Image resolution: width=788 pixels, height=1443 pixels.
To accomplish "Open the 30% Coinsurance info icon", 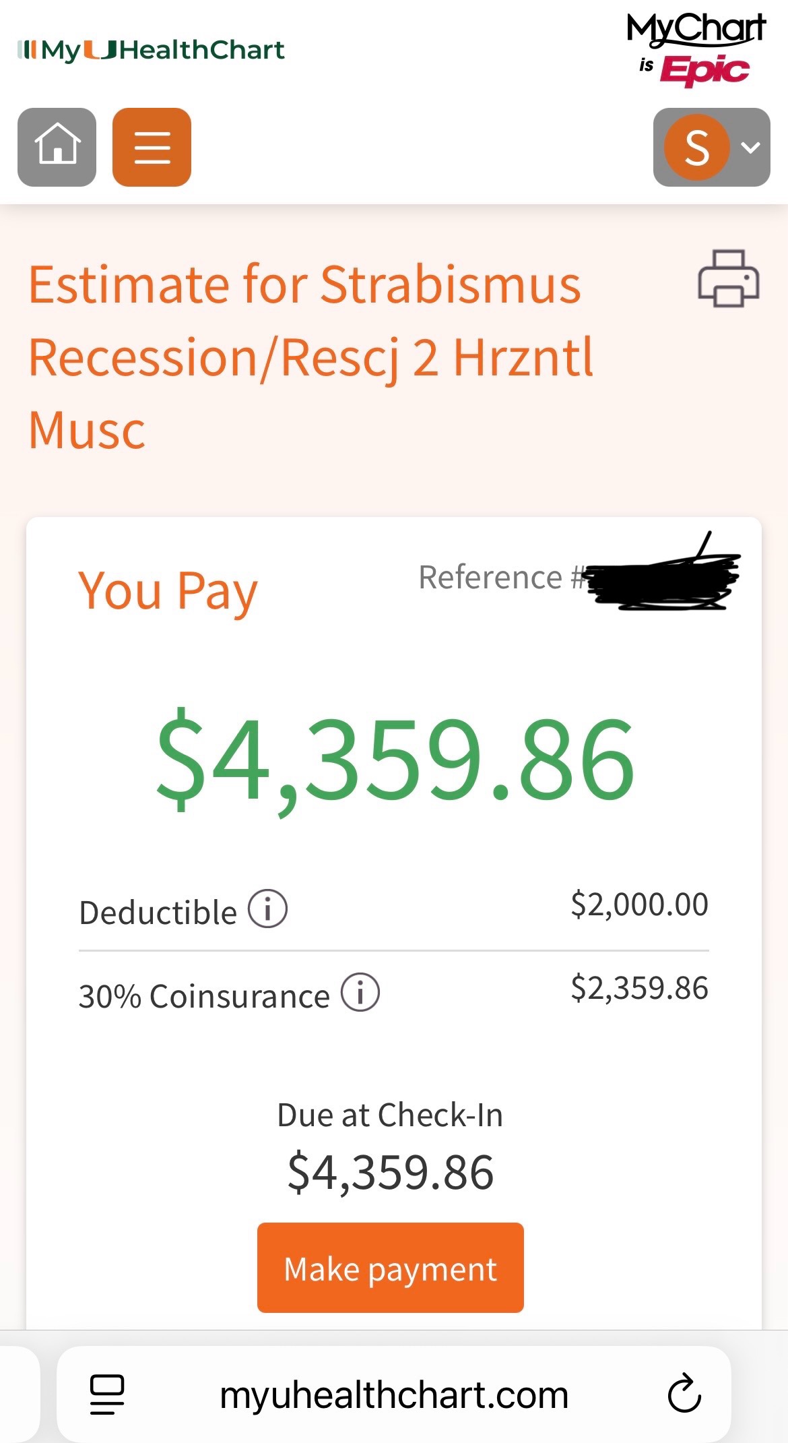I will [x=360, y=992].
